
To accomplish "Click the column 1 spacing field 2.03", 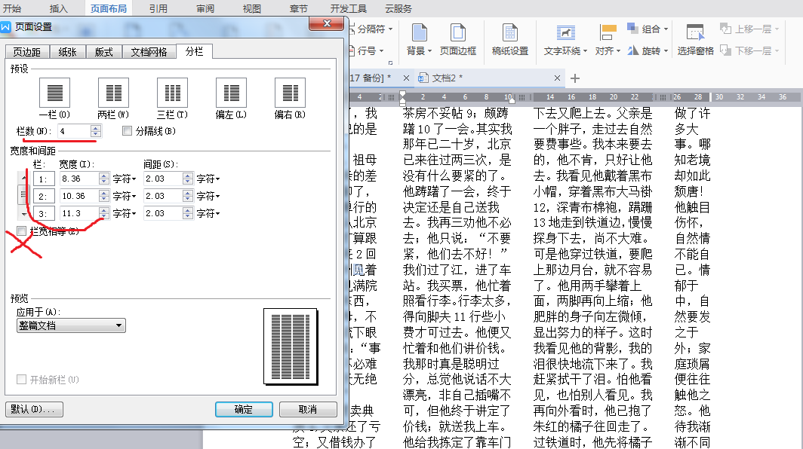I will coord(162,179).
